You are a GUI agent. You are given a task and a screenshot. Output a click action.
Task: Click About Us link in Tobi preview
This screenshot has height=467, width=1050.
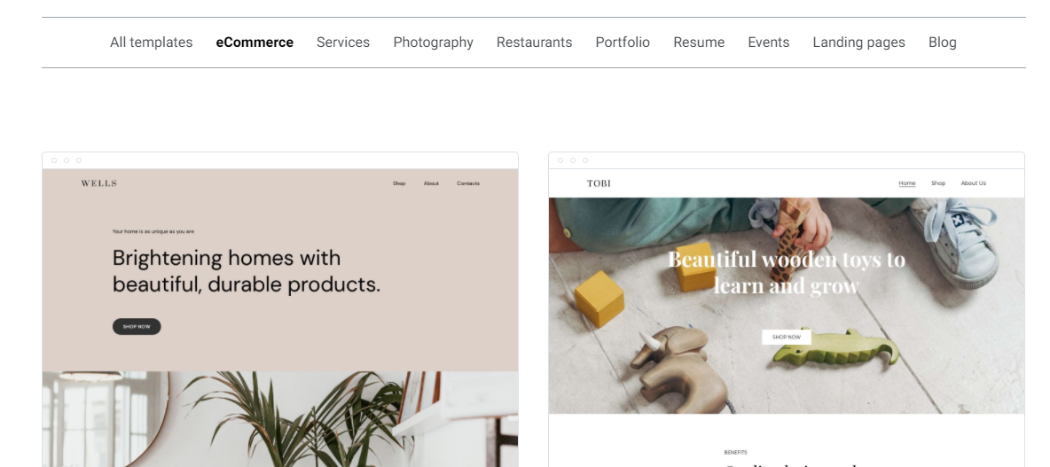click(x=973, y=183)
